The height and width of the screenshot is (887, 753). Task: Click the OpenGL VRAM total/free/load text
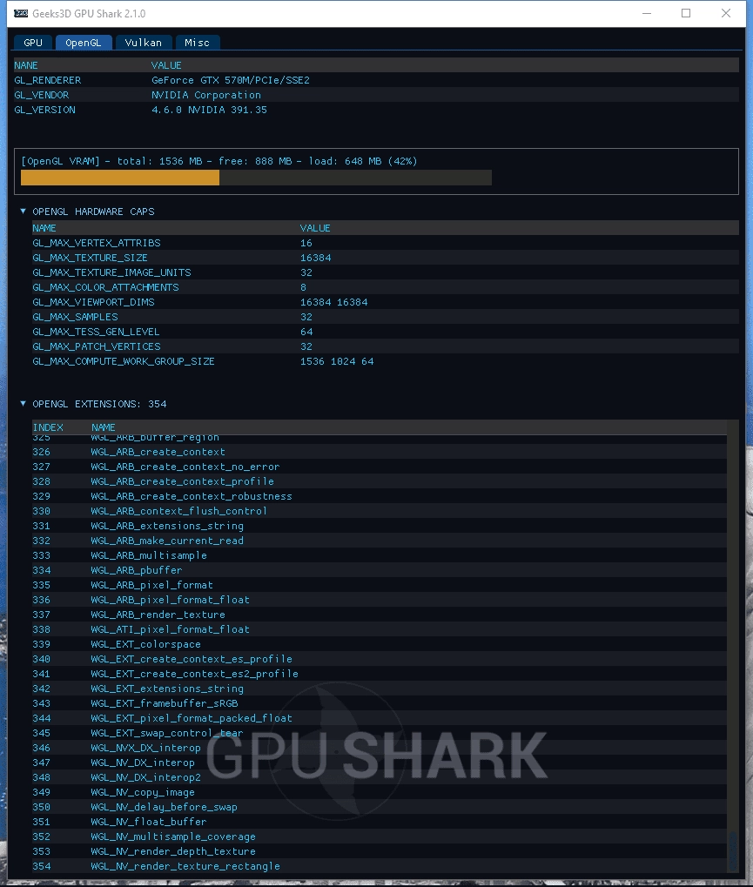[x=219, y=161]
